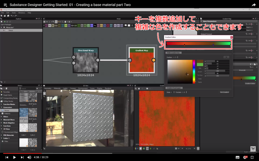The width and height of the screenshot is (259, 161).
Task: Add a Normal (Nrm) node
Action: (x=92, y=26)
